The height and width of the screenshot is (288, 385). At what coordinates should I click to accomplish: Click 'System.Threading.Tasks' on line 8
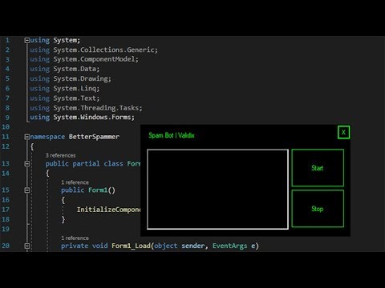pos(96,108)
